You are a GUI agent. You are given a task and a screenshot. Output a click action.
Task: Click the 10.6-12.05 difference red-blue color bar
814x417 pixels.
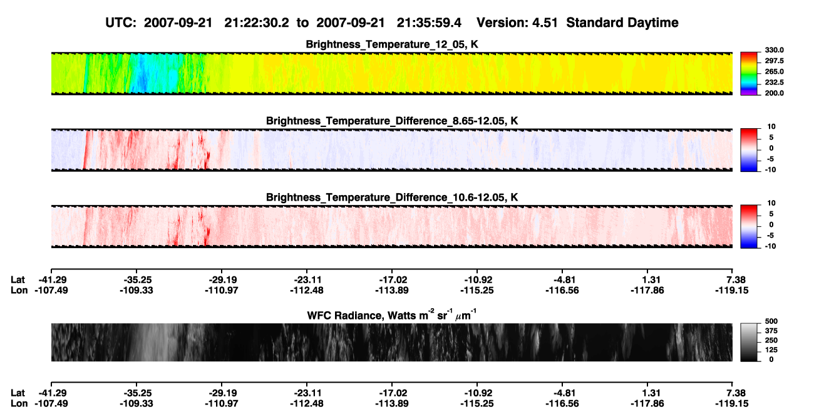[x=750, y=226]
